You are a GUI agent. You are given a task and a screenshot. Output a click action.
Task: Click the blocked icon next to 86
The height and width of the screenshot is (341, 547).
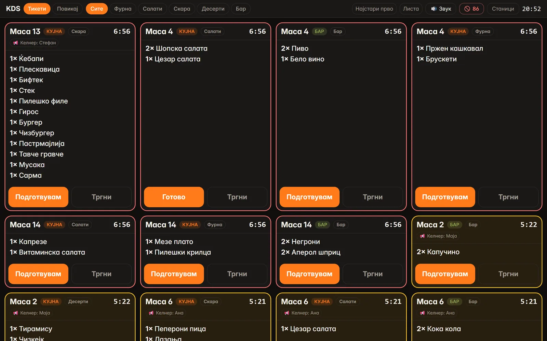(467, 9)
